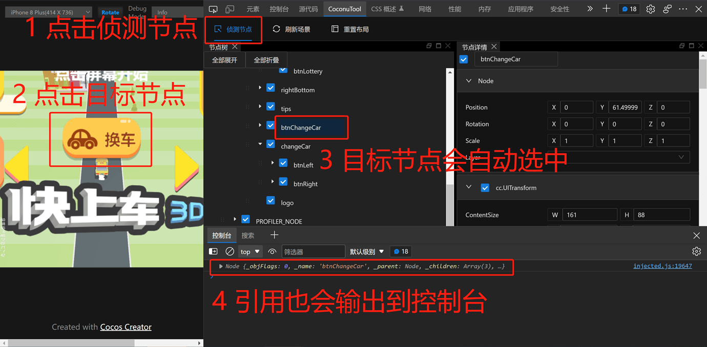Click the live expression eye icon

[x=272, y=251]
